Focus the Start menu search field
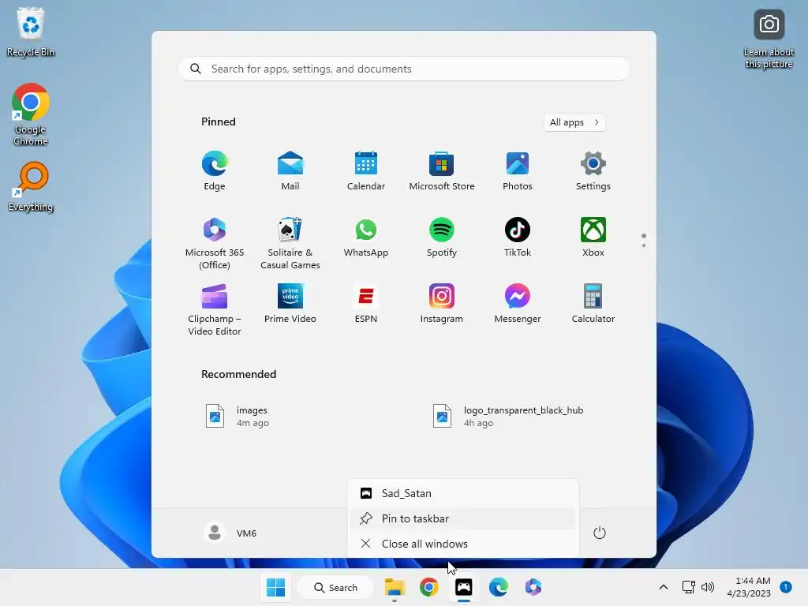The width and height of the screenshot is (808, 606). [x=403, y=69]
